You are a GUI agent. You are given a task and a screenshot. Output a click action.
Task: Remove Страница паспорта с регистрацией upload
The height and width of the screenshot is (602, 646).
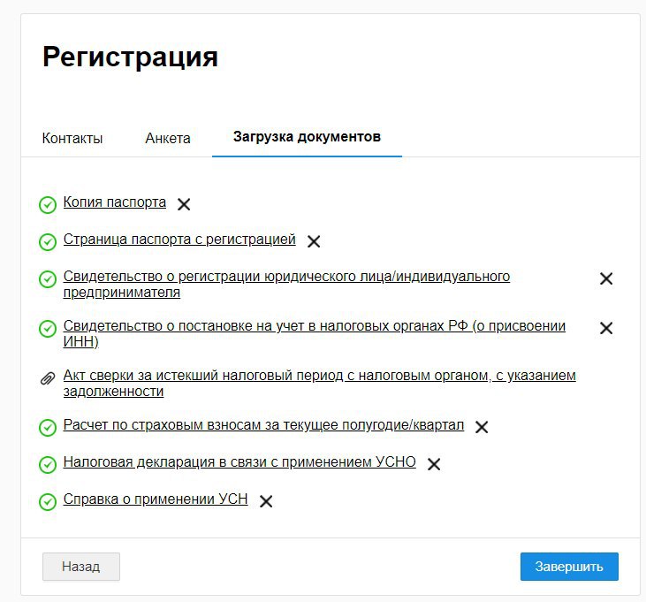[x=314, y=241]
